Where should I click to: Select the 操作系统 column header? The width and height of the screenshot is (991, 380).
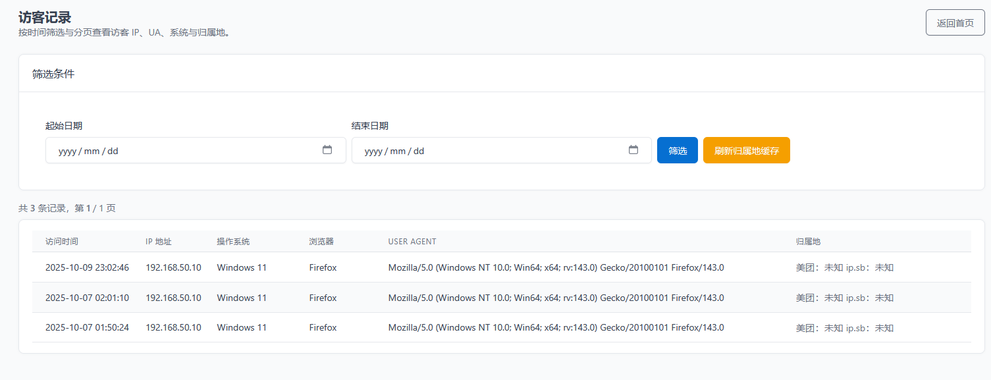(233, 242)
